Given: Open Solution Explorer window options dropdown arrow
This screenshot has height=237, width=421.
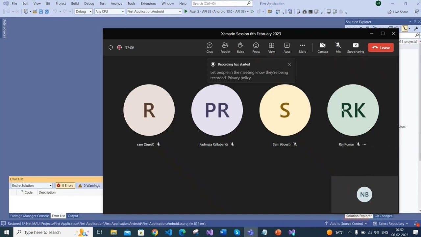Looking at the screenshot, I should (410, 22).
